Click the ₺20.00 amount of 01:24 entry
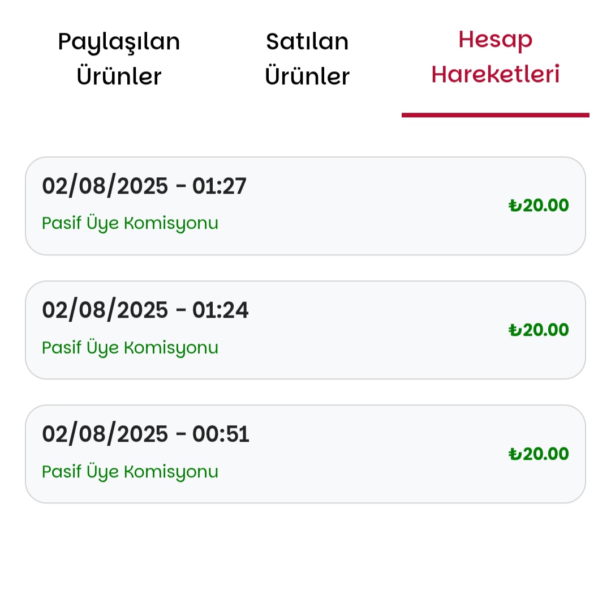 click(x=539, y=330)
